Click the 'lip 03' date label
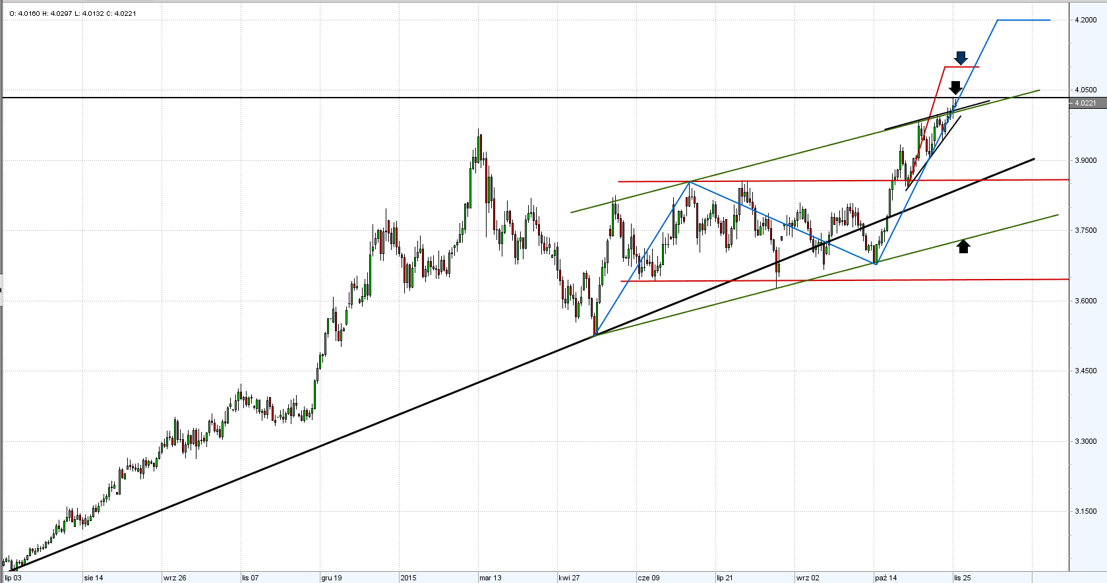1107x583 pixels. [x=13, y=578]
